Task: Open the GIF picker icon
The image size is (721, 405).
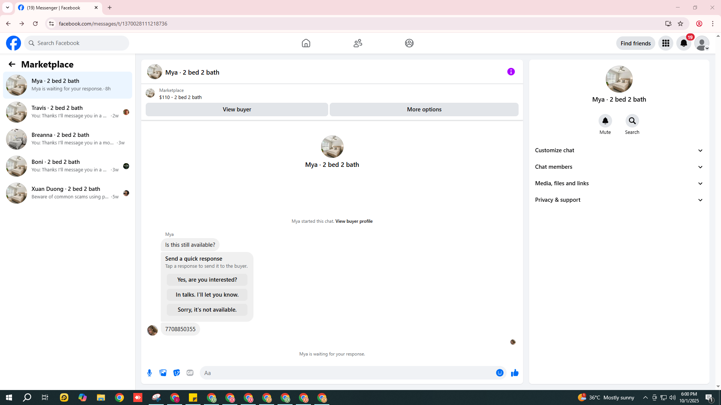Action: (190, 373)
